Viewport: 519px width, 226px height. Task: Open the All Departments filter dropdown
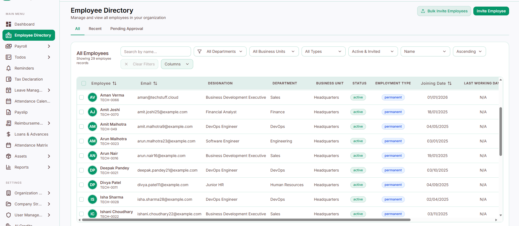(220, 51)
